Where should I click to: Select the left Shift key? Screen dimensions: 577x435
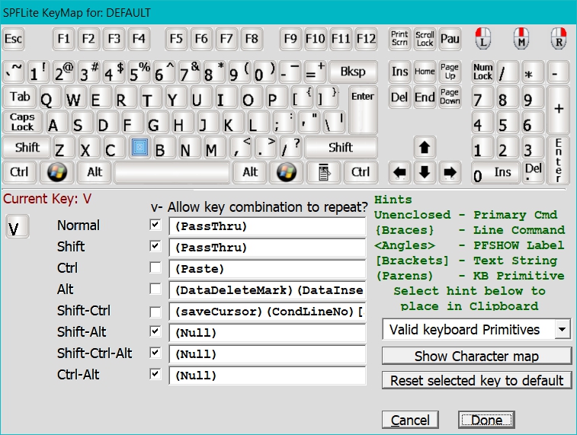pyautogui.click(x=27, y=147)
